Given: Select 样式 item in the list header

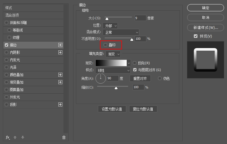Looking at the screenshot, I should 33,8.
